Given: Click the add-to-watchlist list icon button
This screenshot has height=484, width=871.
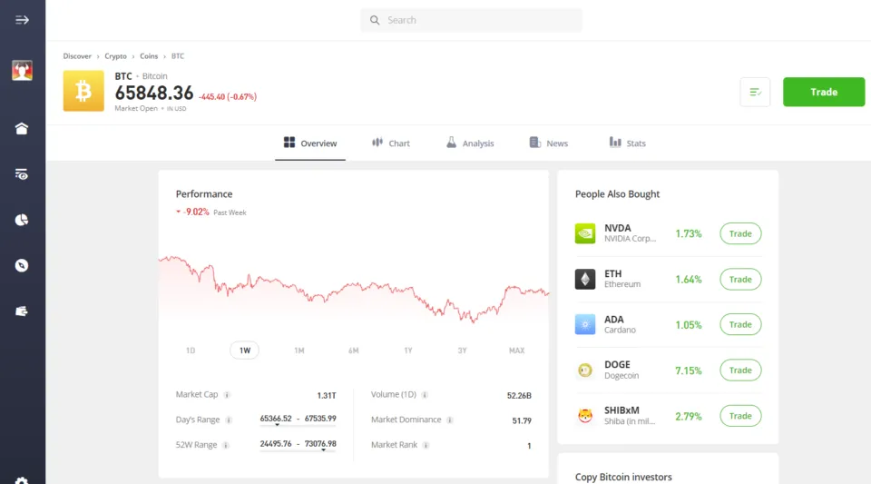Looking at the screenshot, I should tap(755, 92).
